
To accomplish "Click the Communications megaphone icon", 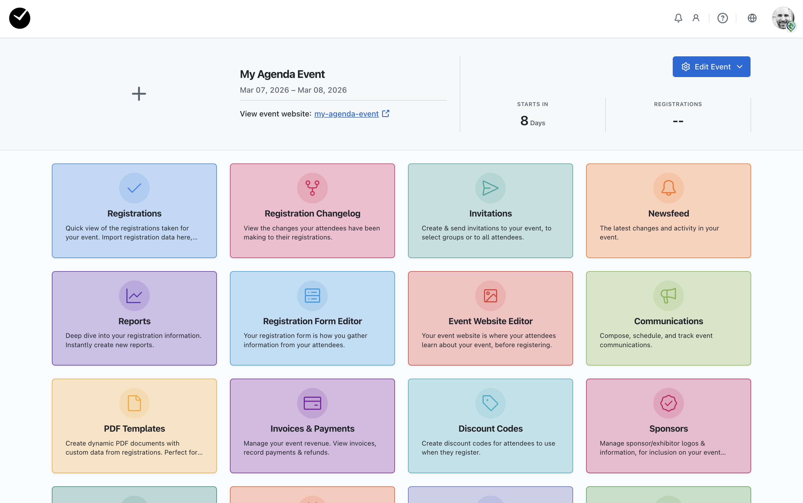I will (x=668, y=296).
